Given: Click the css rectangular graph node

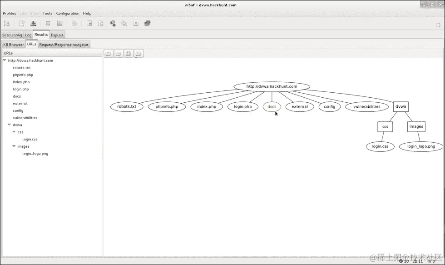Looking at the screenshot, I should 385,126.
